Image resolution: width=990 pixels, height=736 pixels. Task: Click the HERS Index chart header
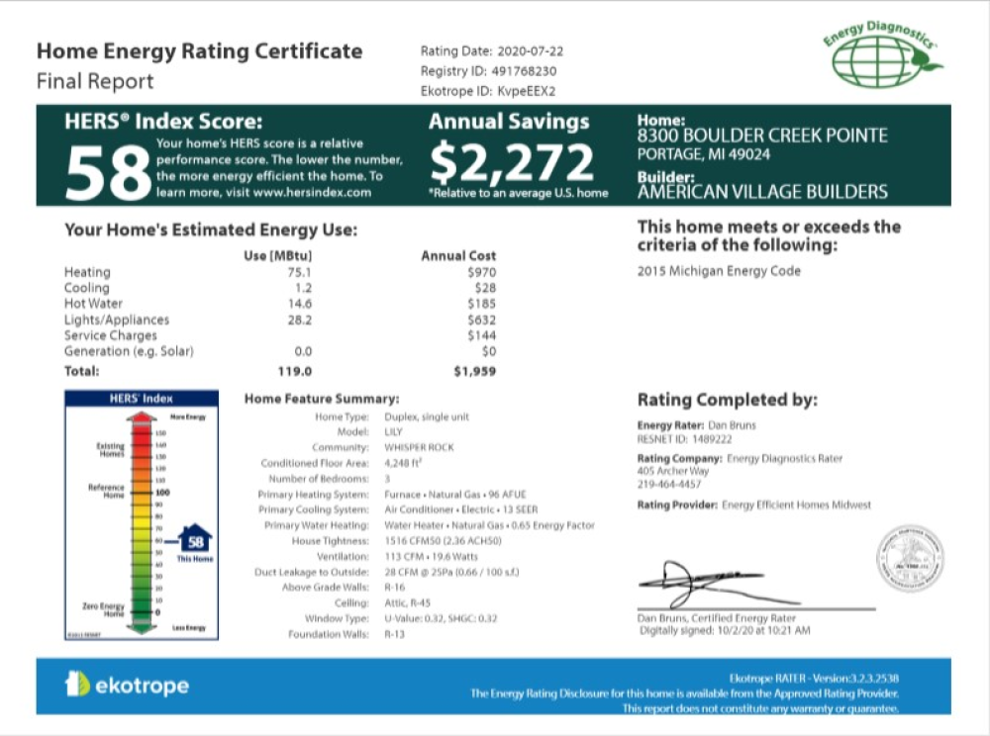click(141, 399)
